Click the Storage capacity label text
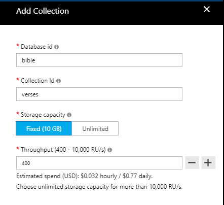Image resolution: width=224 pixels, height=205 pixels. pos(43,115)
